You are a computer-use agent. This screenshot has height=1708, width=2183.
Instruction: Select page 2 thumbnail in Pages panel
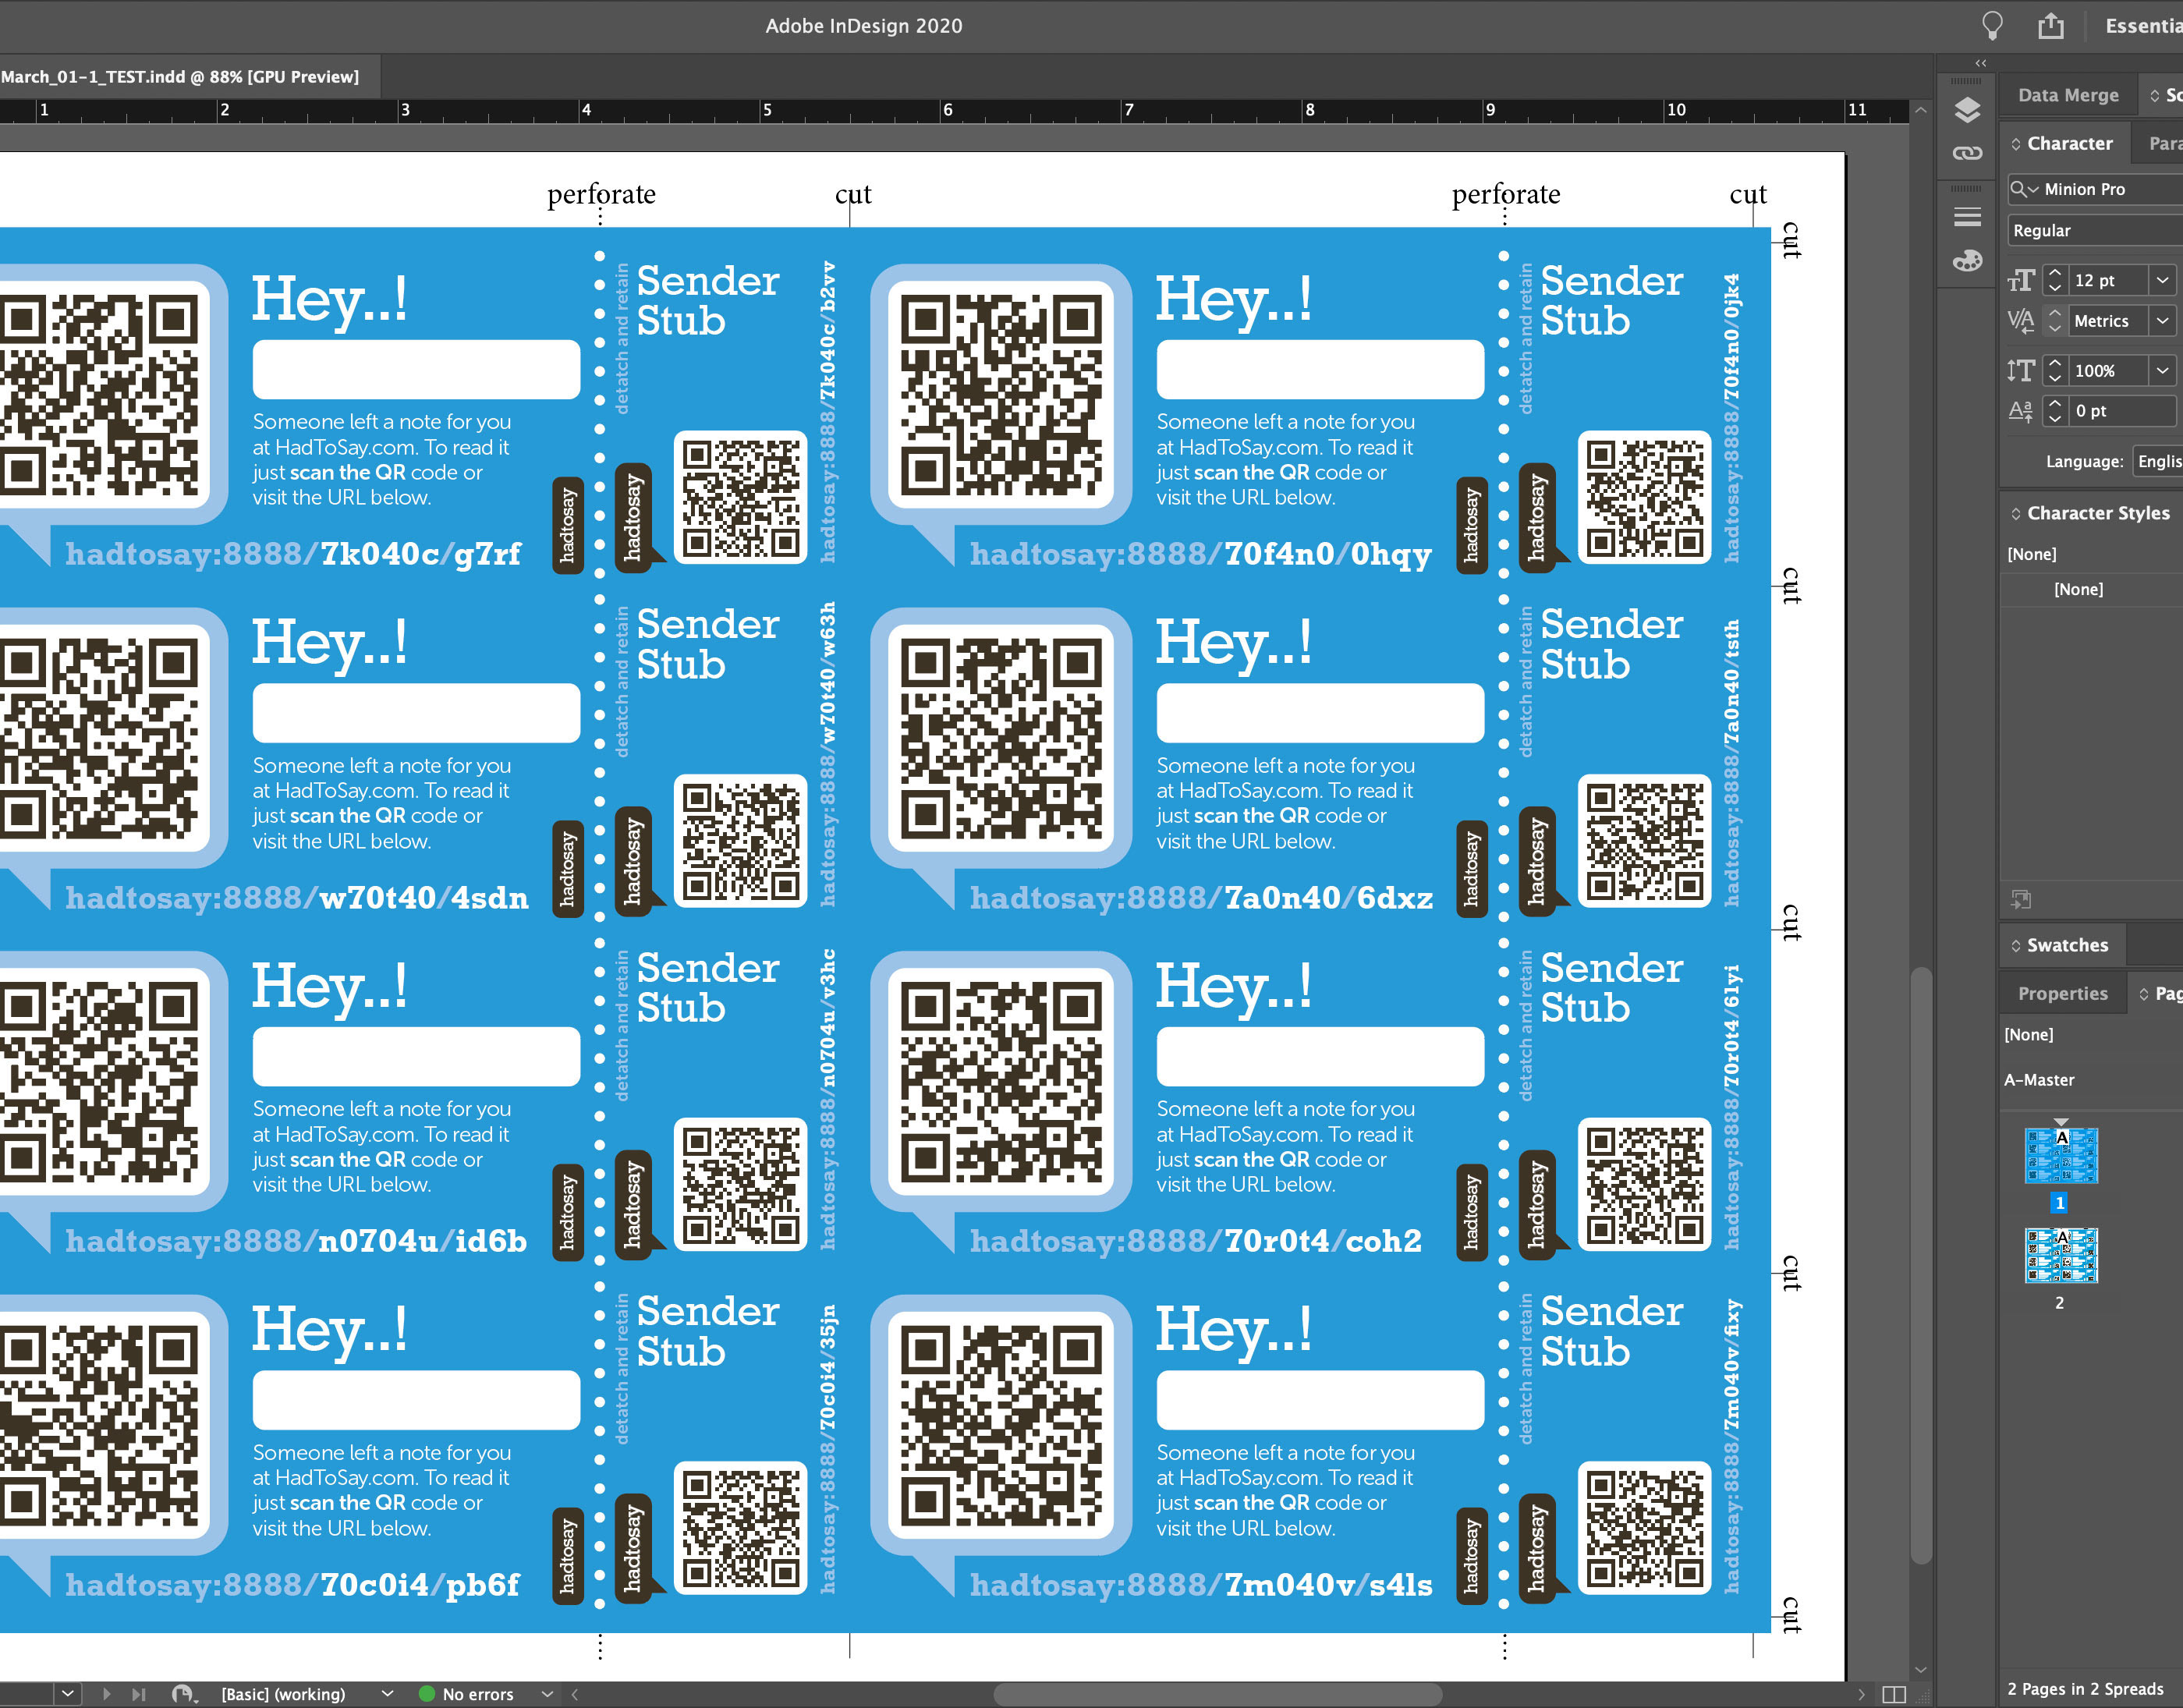pyautogui.click(x=2060, y=1255)
